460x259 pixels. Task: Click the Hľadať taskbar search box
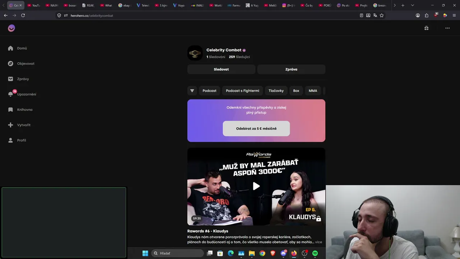[178, 253]
